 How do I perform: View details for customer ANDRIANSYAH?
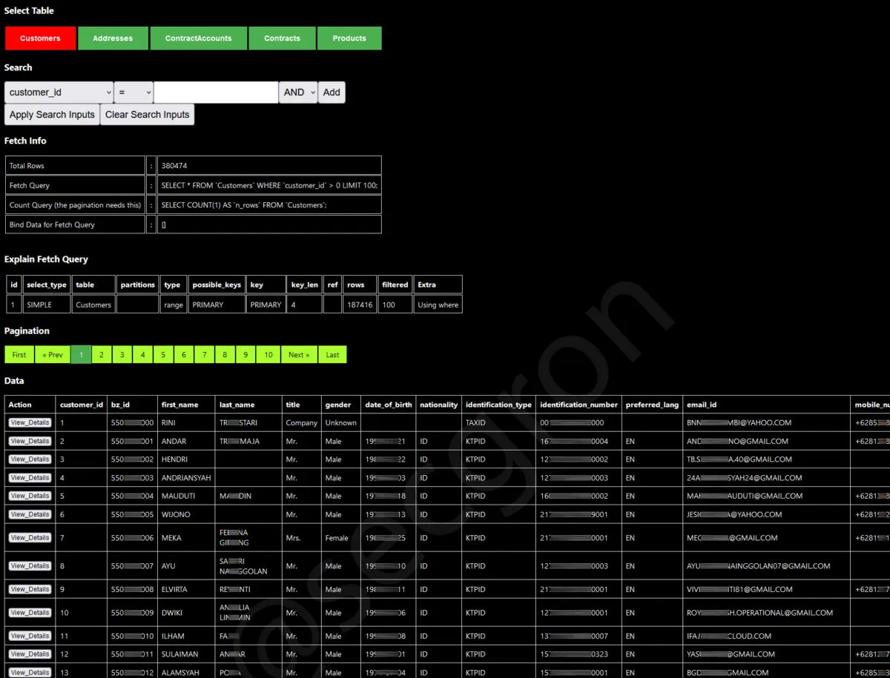tap(29, 477)
